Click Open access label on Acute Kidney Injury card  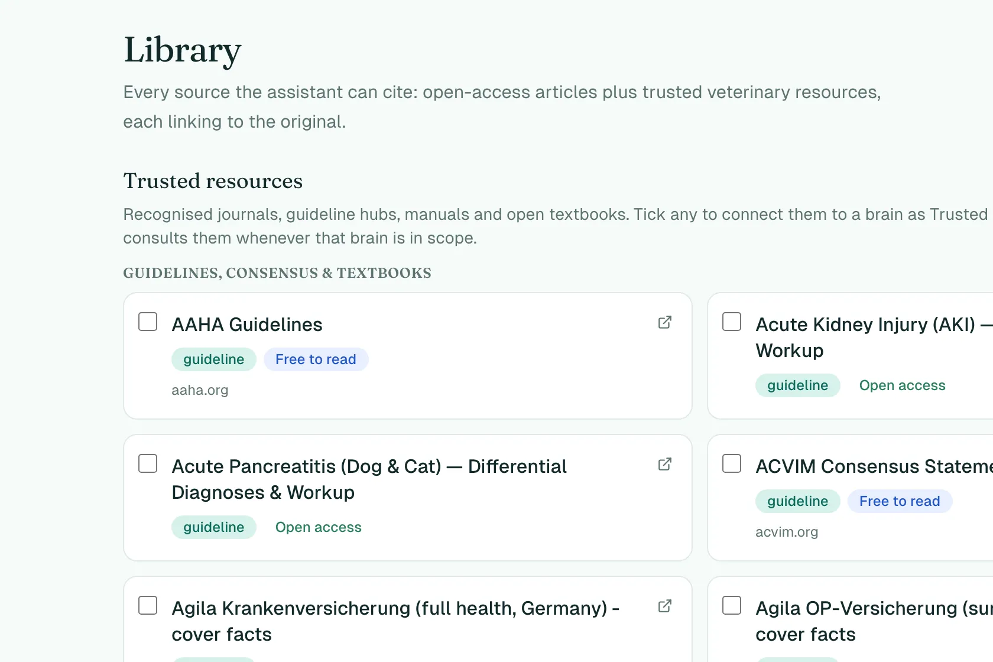[903, 385]
